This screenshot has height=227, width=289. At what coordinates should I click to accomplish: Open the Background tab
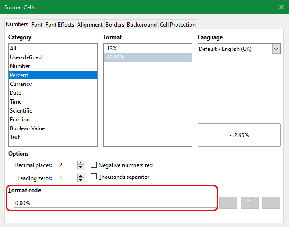click(x=142, y=25)
